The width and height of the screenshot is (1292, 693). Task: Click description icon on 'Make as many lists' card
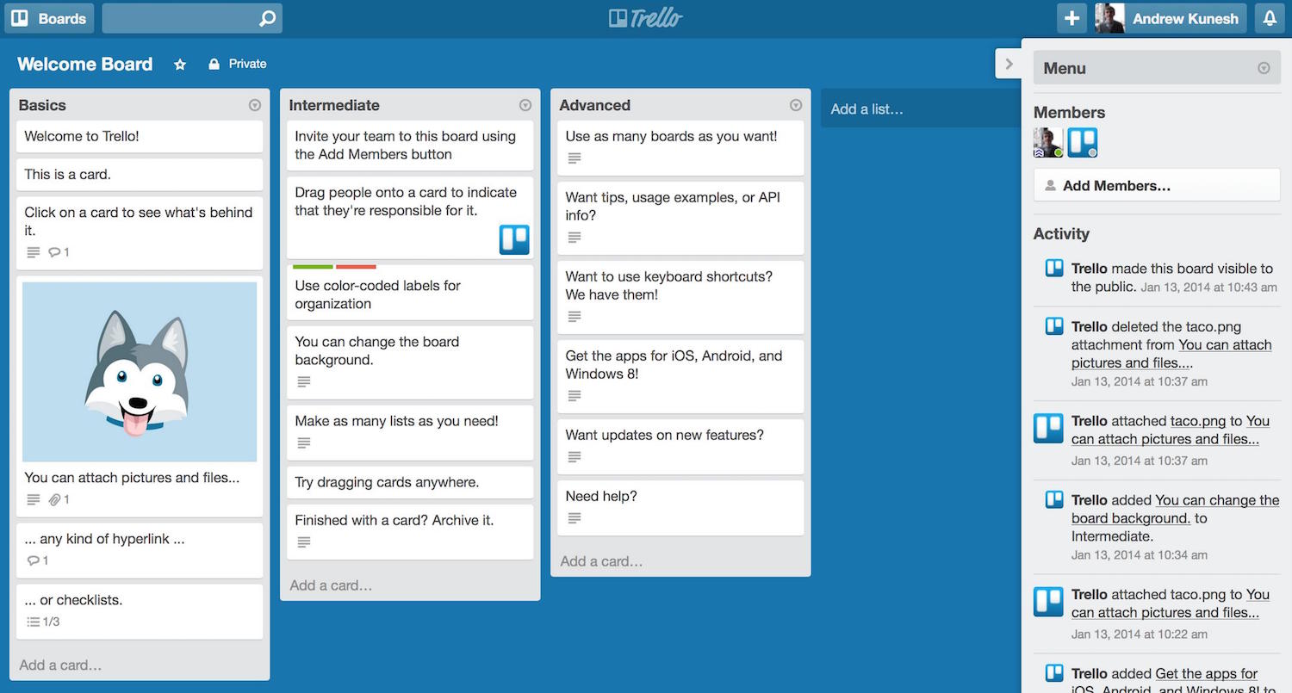click(304, 443)
